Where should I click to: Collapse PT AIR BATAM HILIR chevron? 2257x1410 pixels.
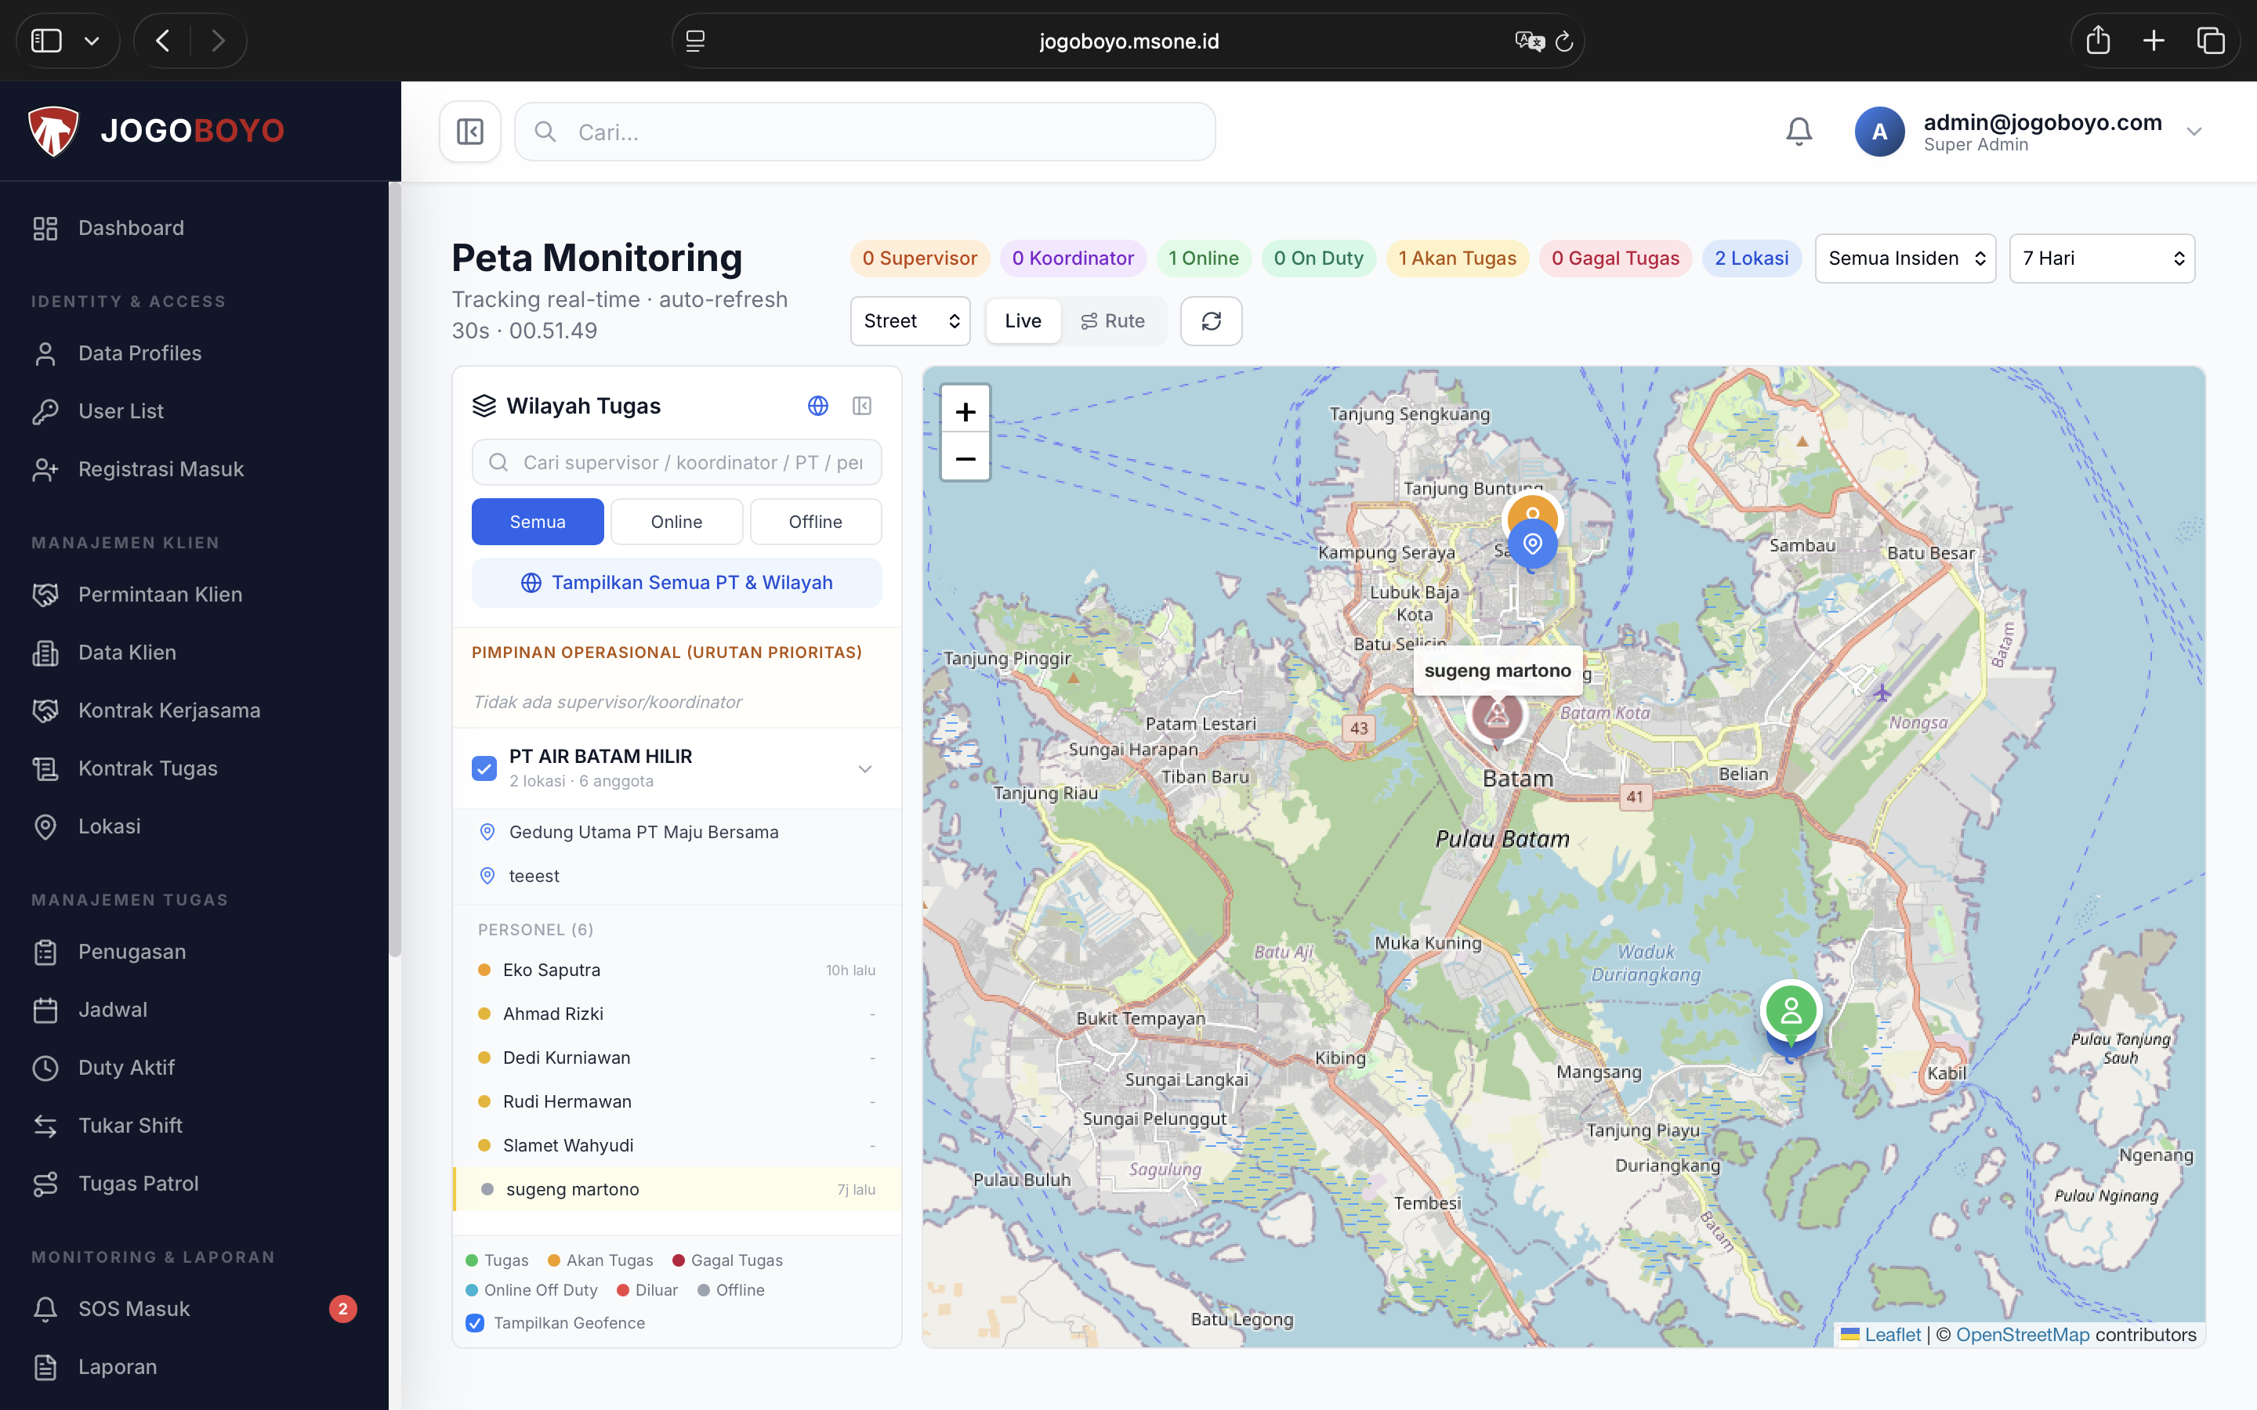[864, 768]
